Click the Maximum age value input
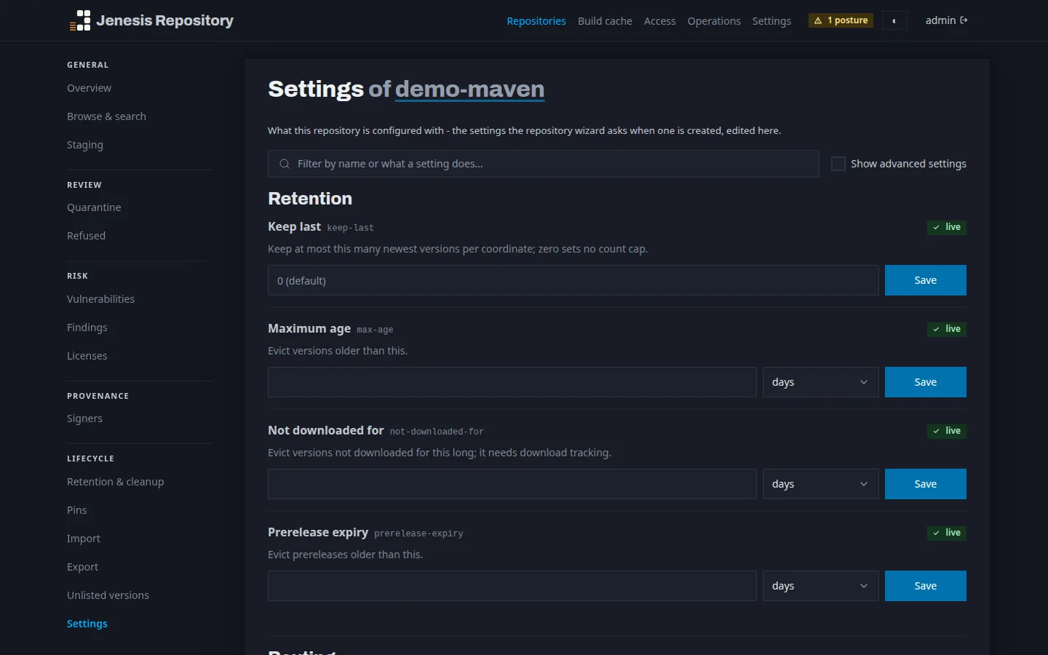The width and height of the screenshot is (1048, 655). point(512,382)
